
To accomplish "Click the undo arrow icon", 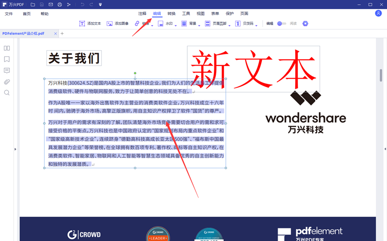I will [83, 4].
